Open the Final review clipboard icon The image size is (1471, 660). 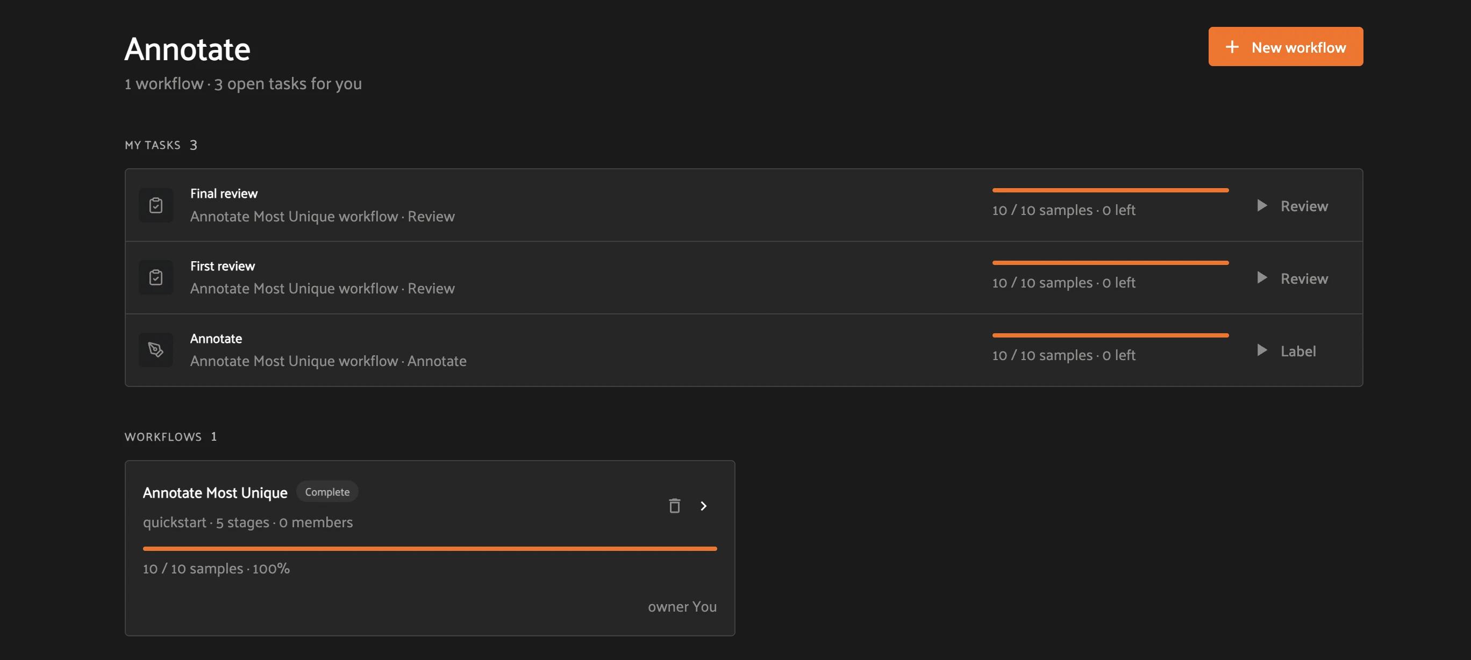156,205
